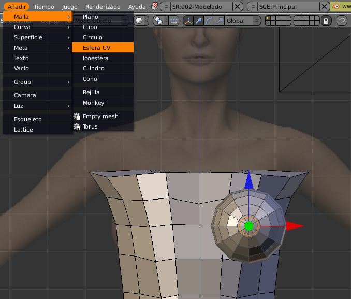Click the solid draw type sphere icon
Screen dimensions: 351x299
point(139,21)
